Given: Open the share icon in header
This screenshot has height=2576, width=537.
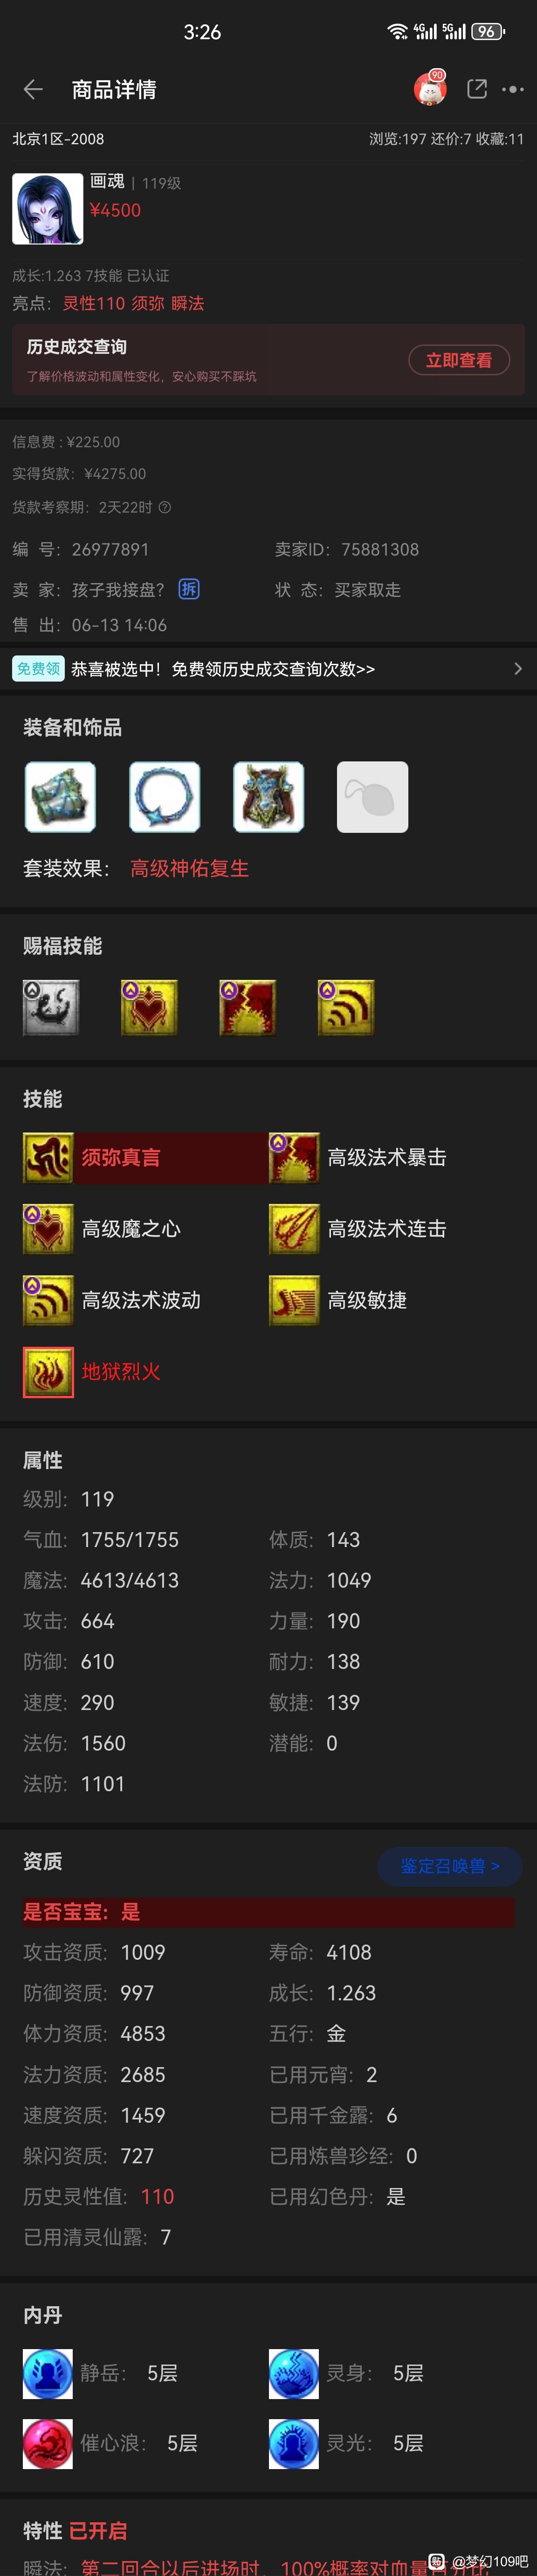Looking at the screenshot, I should pyautogui.click(x=477, y=89).
